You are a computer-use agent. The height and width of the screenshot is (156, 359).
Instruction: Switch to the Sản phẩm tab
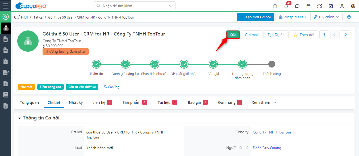tap(135, 102)
